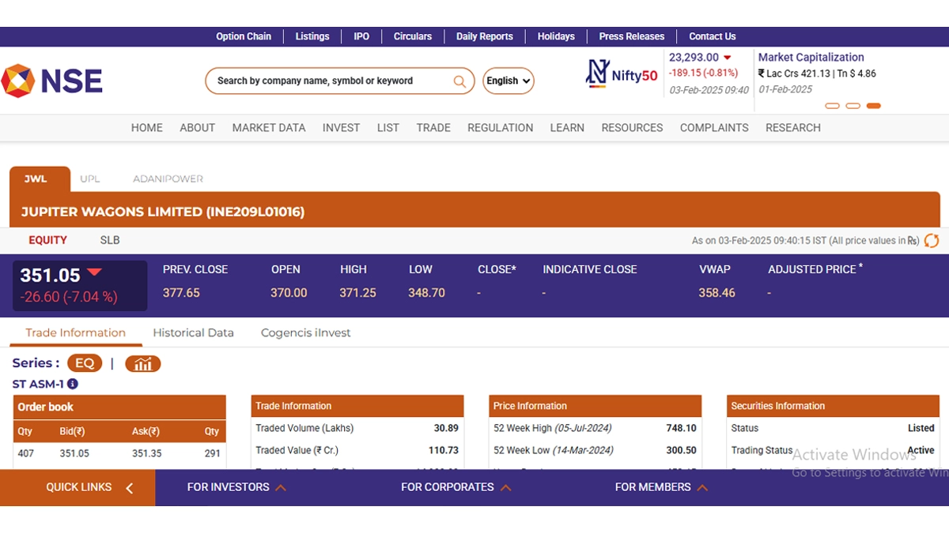Click the company search input field
The width and height of the screenshot is (949, 533).
(x=332, y=81)
